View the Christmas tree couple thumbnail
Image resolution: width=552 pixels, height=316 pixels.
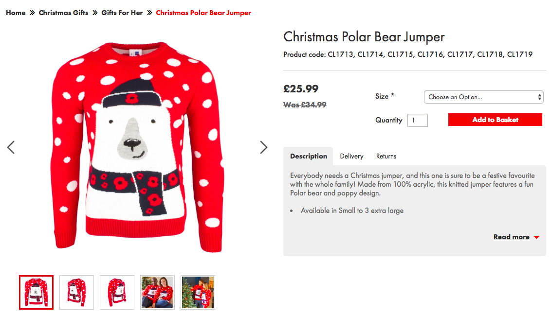pos(198,292)
